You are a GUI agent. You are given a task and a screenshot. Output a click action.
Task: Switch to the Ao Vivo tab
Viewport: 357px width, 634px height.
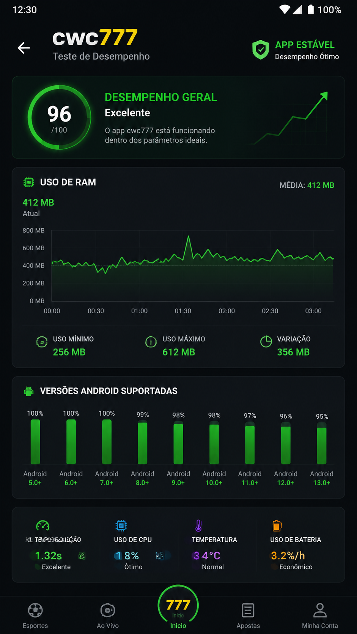click(108, 616)
